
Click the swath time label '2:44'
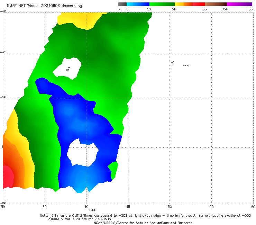tap(92, 210)
